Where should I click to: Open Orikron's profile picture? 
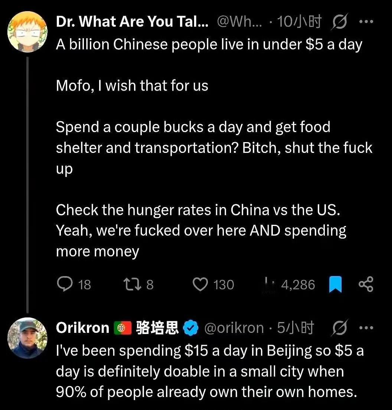[27, 338]
